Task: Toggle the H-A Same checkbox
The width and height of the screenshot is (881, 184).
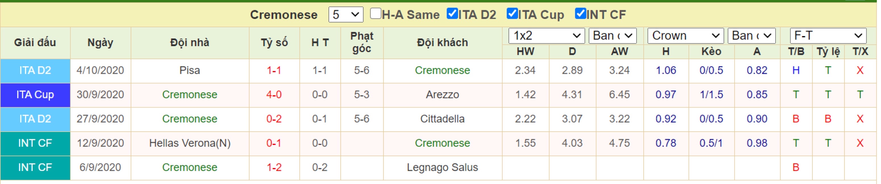Action: click(x=375, y=14)
